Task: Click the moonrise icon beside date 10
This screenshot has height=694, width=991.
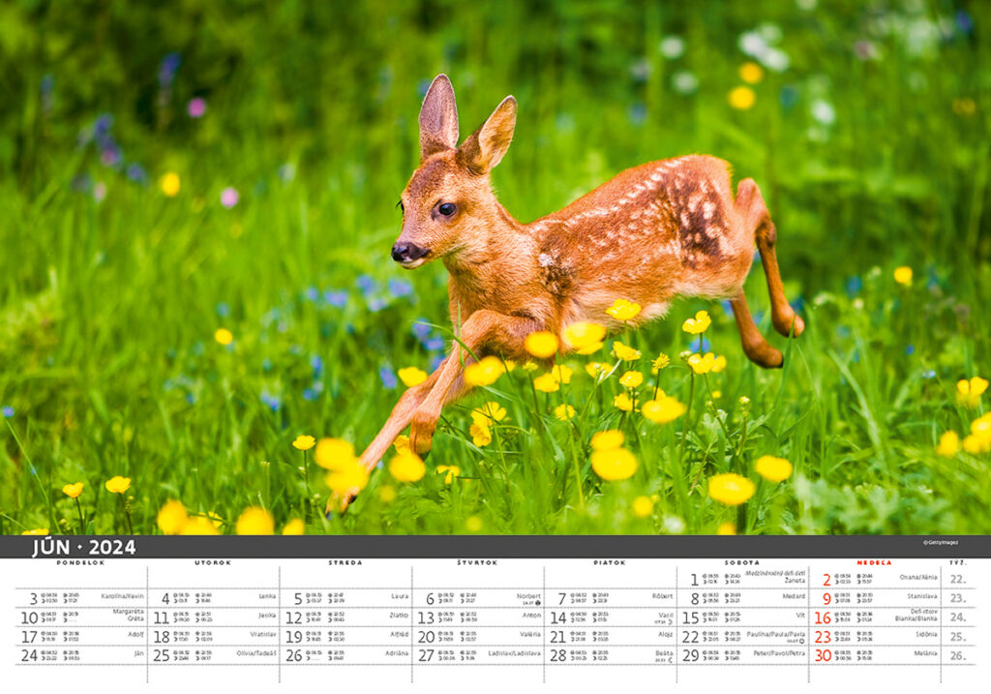Action: [43, 619]
